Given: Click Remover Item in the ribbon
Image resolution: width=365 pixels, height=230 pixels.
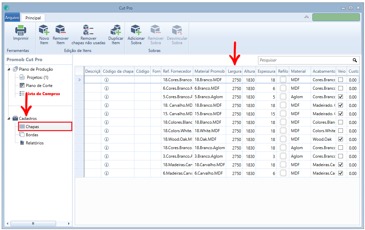Looking at the screenshot, I should (x=60, y=35).
